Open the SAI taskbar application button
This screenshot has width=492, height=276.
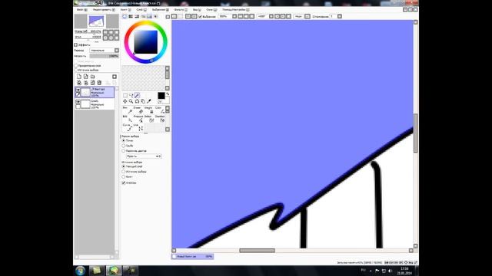[114, 271]
